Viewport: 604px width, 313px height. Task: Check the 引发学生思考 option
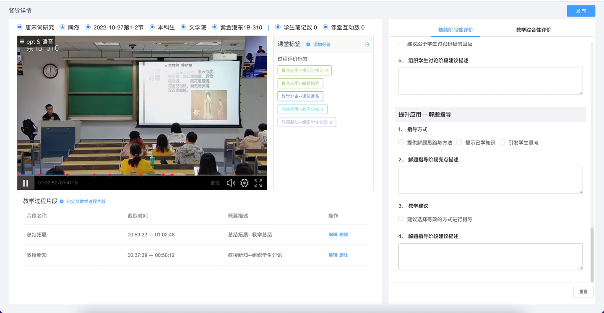tap(502, 142)
